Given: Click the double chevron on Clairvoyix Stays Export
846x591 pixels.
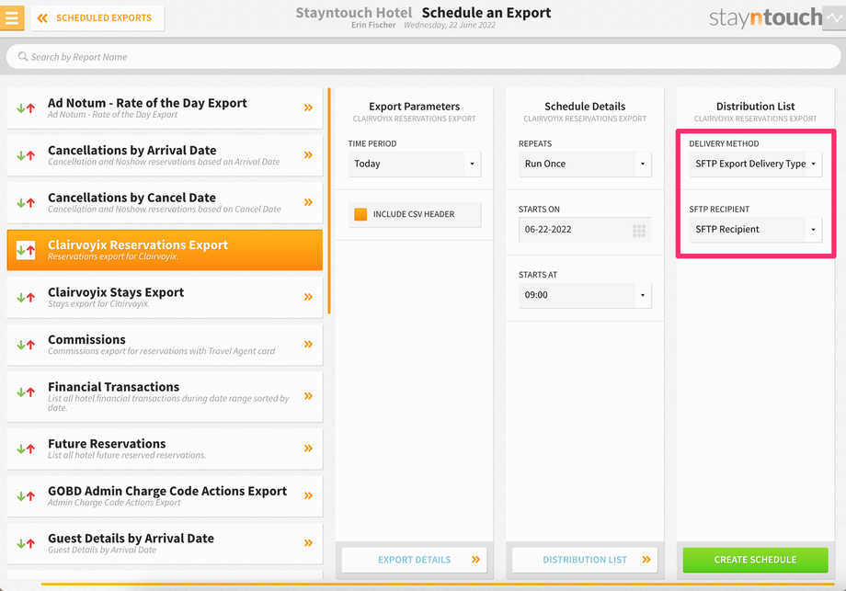Looking at the screenshot, I should (308, 297).
